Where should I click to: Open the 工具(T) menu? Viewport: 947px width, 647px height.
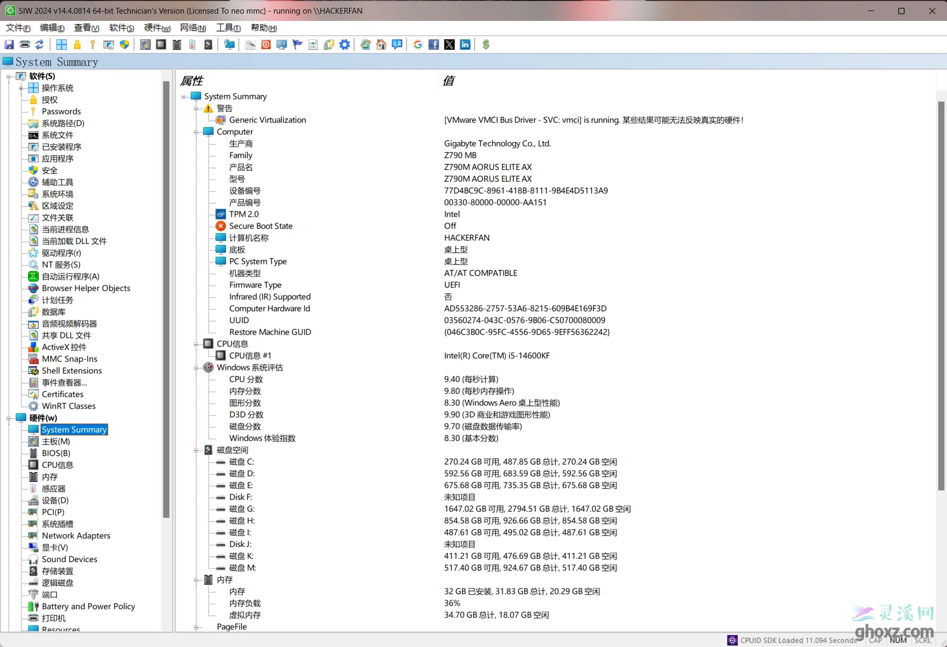[228, 28]
